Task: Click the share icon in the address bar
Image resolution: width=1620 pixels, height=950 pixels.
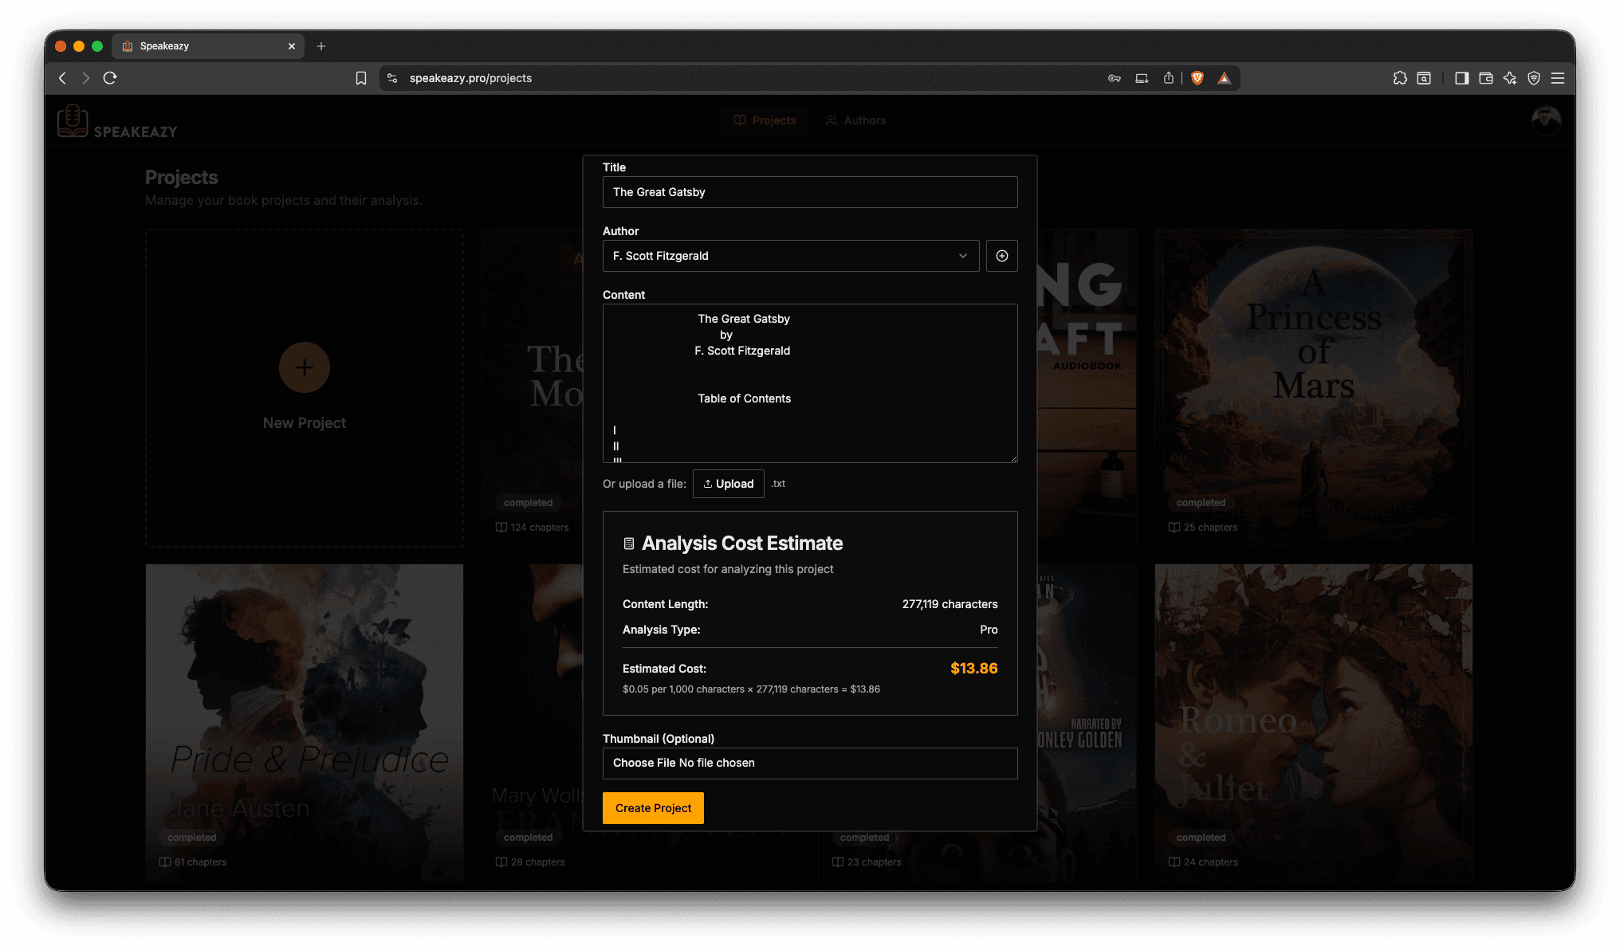Action: (x=1169, y=77)
